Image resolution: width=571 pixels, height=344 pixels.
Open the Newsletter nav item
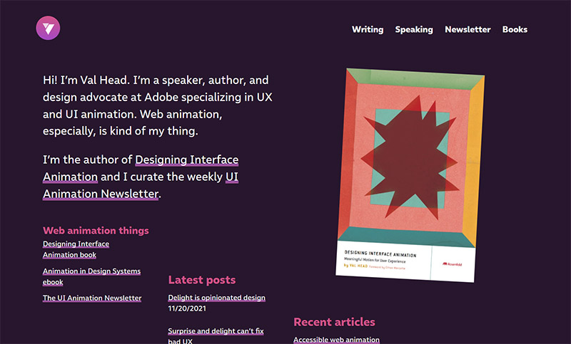click(x=468, y=29)
